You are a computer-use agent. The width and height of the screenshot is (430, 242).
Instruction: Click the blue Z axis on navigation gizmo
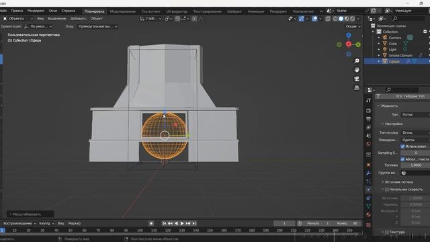[349, 36]
